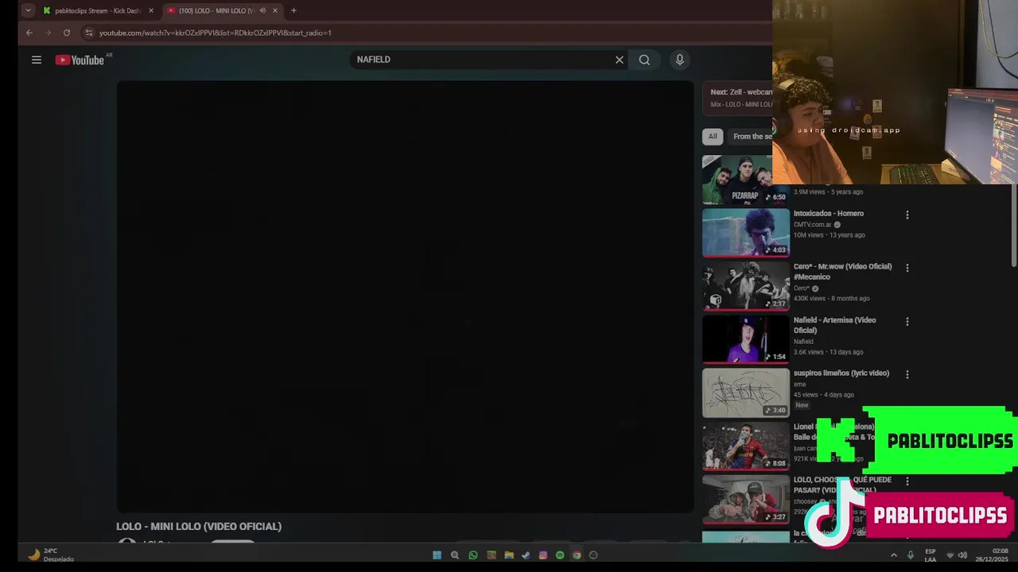Visit the CMTV.com.ar channel

point(812,224)
